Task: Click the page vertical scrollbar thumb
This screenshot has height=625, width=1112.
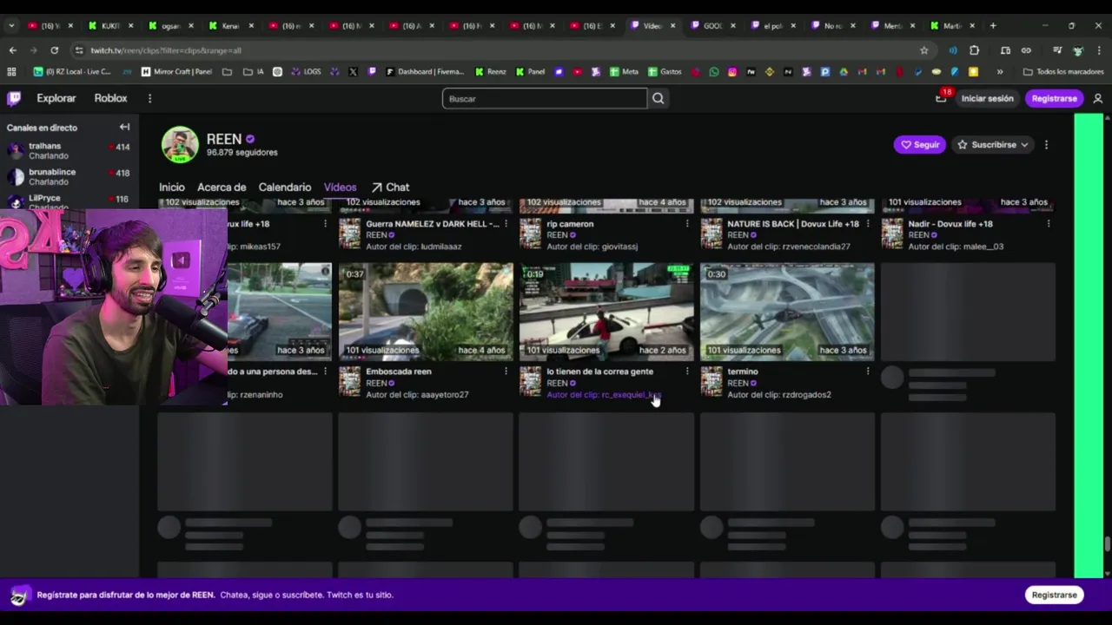Action: [1107, 544]
